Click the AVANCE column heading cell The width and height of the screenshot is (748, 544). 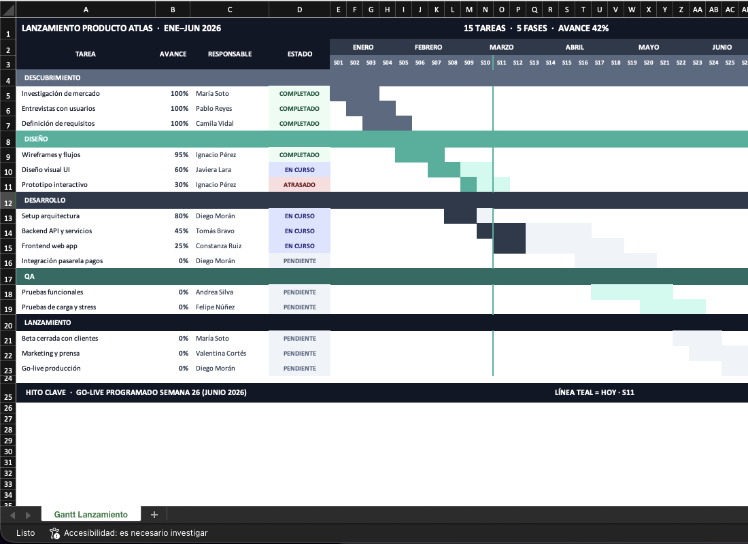(173, 54)
